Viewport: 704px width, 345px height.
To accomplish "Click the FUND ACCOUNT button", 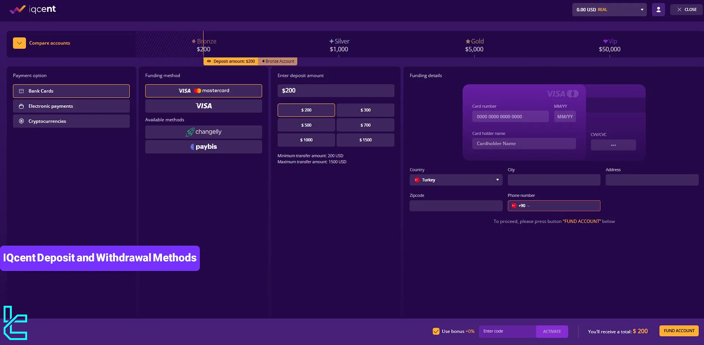I will click(679, 331).
